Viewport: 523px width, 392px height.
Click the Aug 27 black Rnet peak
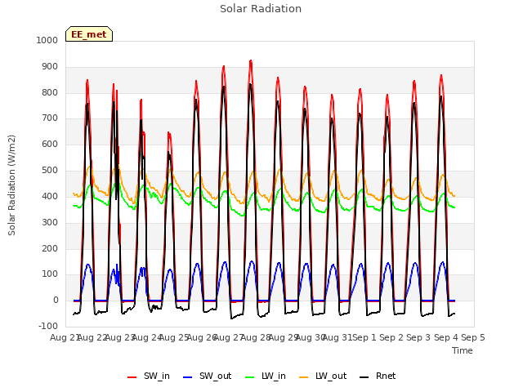(223, 87)
